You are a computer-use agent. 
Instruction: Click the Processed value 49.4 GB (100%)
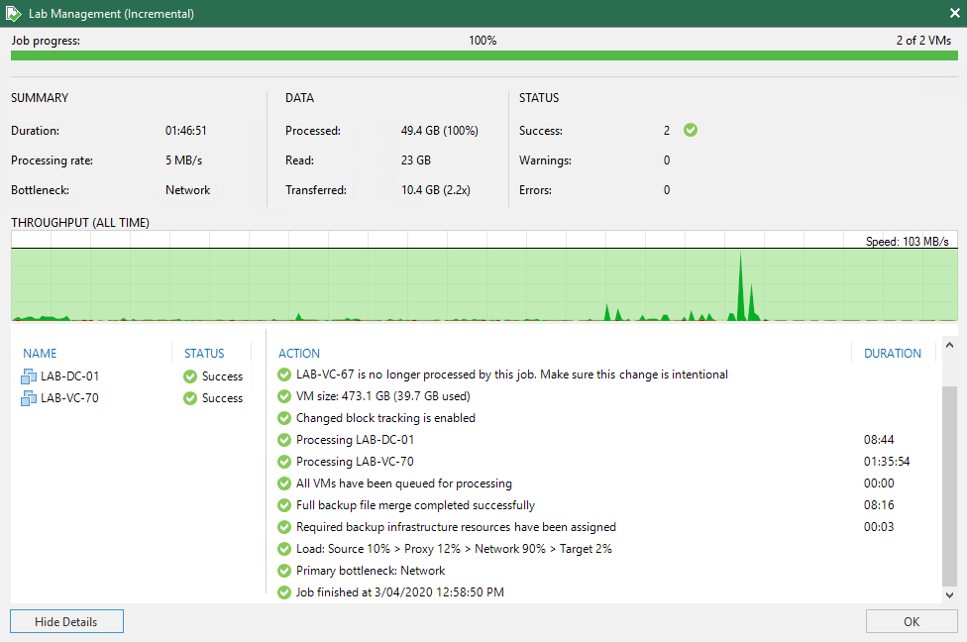click(x=440, y=131)
